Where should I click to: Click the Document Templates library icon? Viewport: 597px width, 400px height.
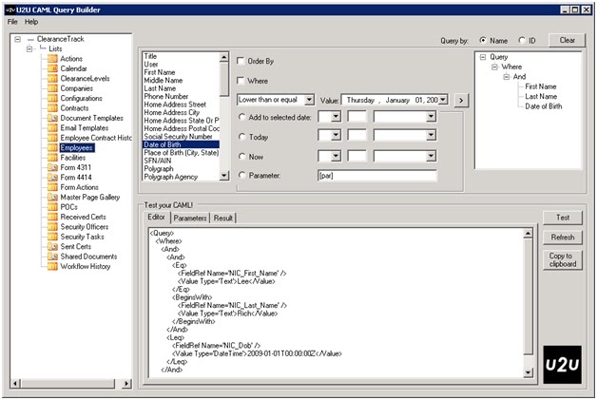point(52,118)
